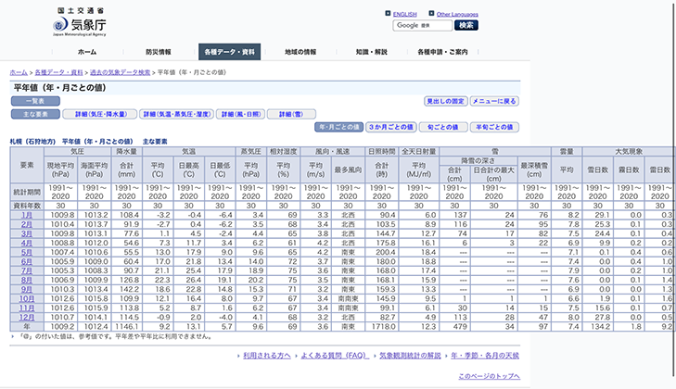Open the Other Languages link
This screenshot has height=389, width=676.
pyautogui.click(x=457, y=15)
